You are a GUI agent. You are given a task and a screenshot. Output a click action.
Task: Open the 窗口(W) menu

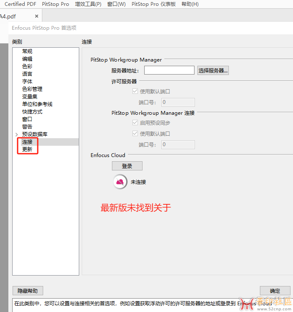pyautogui.click(x=116, y=4)
